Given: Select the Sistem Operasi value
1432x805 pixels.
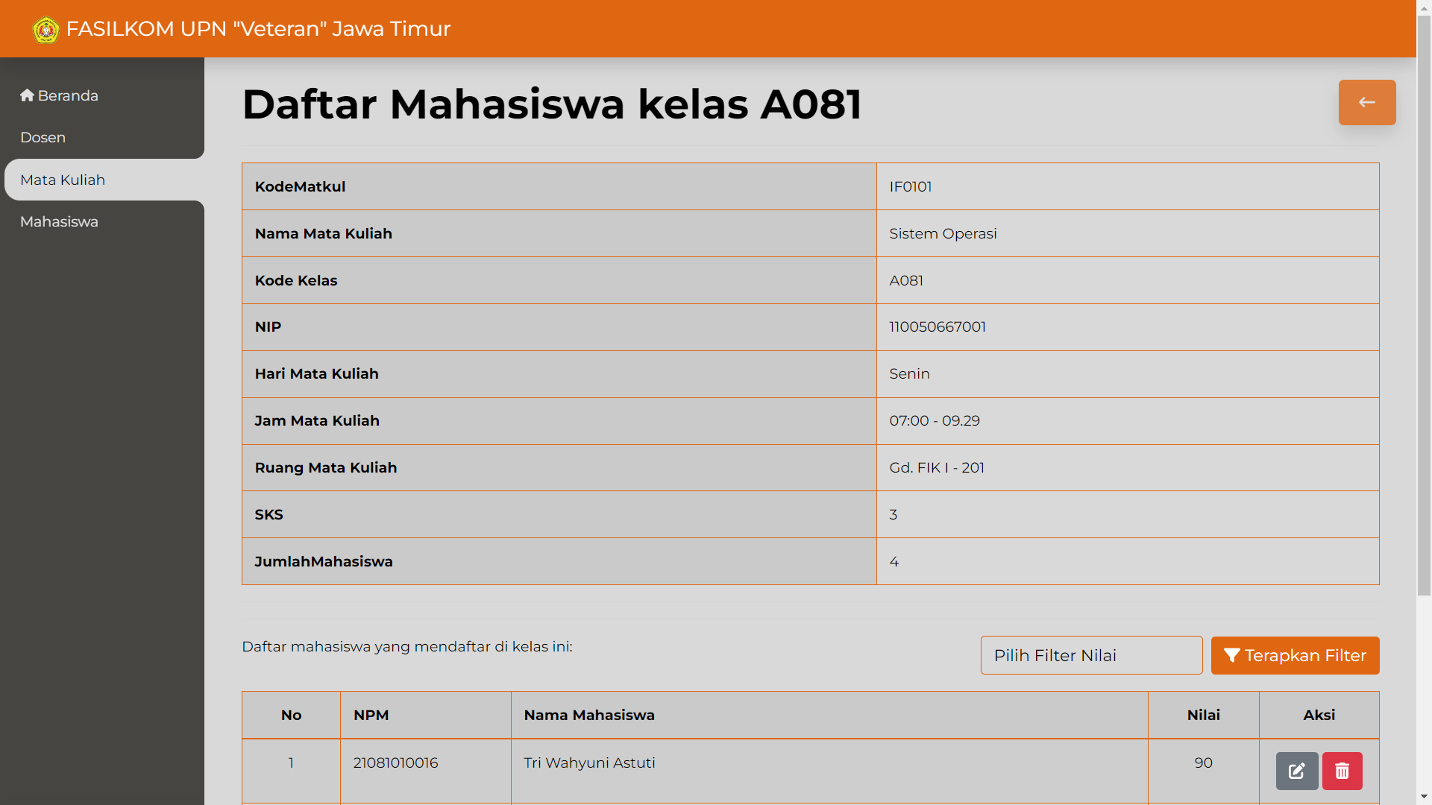Looking at the screenshot, I should click(x=943, y=233).
